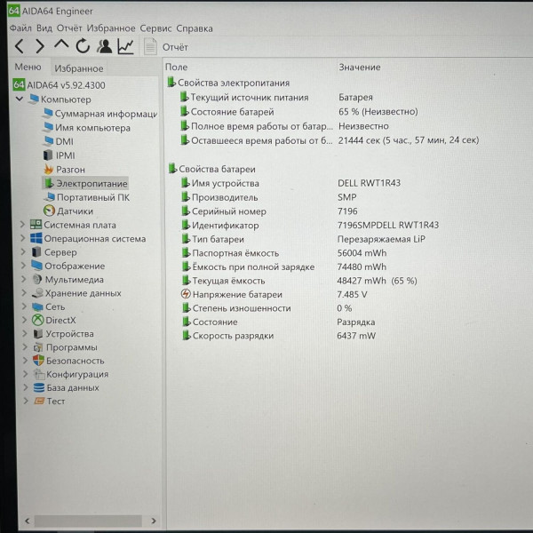533x533 pixels.
Task: Open the Избранное menu in menu bar
Action: click(111, 28)
